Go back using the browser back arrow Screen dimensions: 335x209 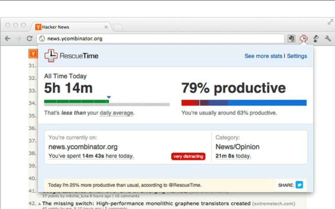pos(7,39)
